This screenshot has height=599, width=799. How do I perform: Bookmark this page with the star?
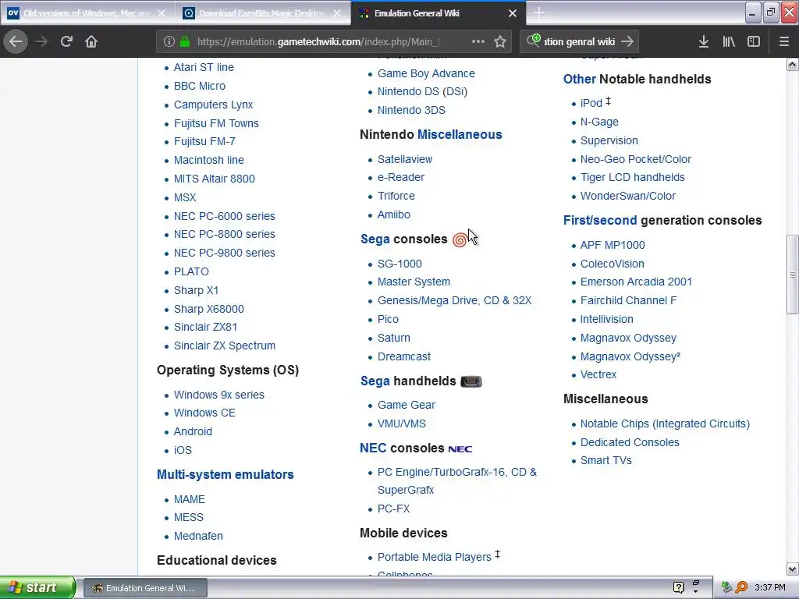[x=500, y=41]
